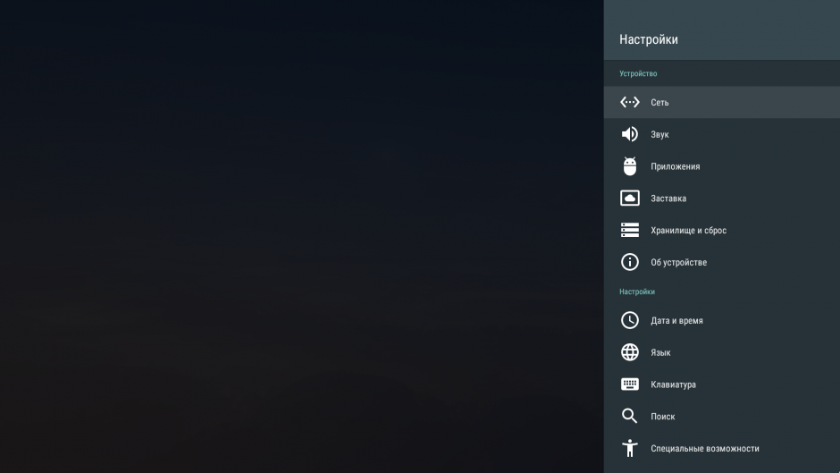This screenshot has width=840, height=473.
Task: Click the info circle icon for Об устройстве
Action: [x=629, y=262]
